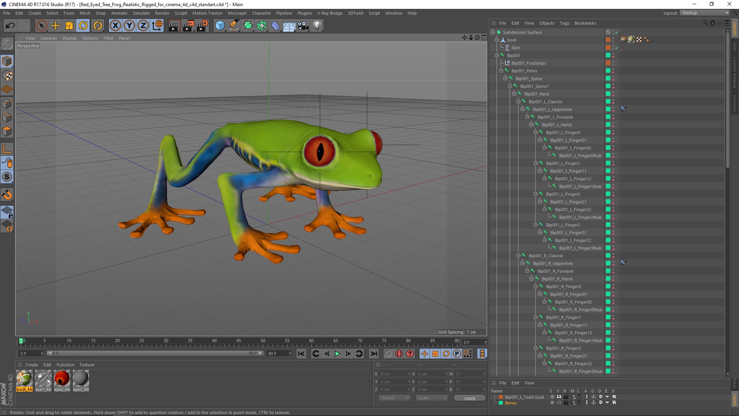Image resolution: width=739 pixels, height=416 pixels.
Task: Open the Takes side tab
Action: pos(734,46)
